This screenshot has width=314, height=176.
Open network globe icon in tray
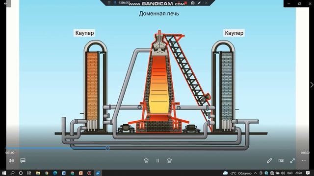pos(272,173)
